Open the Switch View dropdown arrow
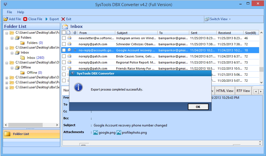Image resolution: width=266 pixels, height=156 pixels. click(x=230, y=19)
